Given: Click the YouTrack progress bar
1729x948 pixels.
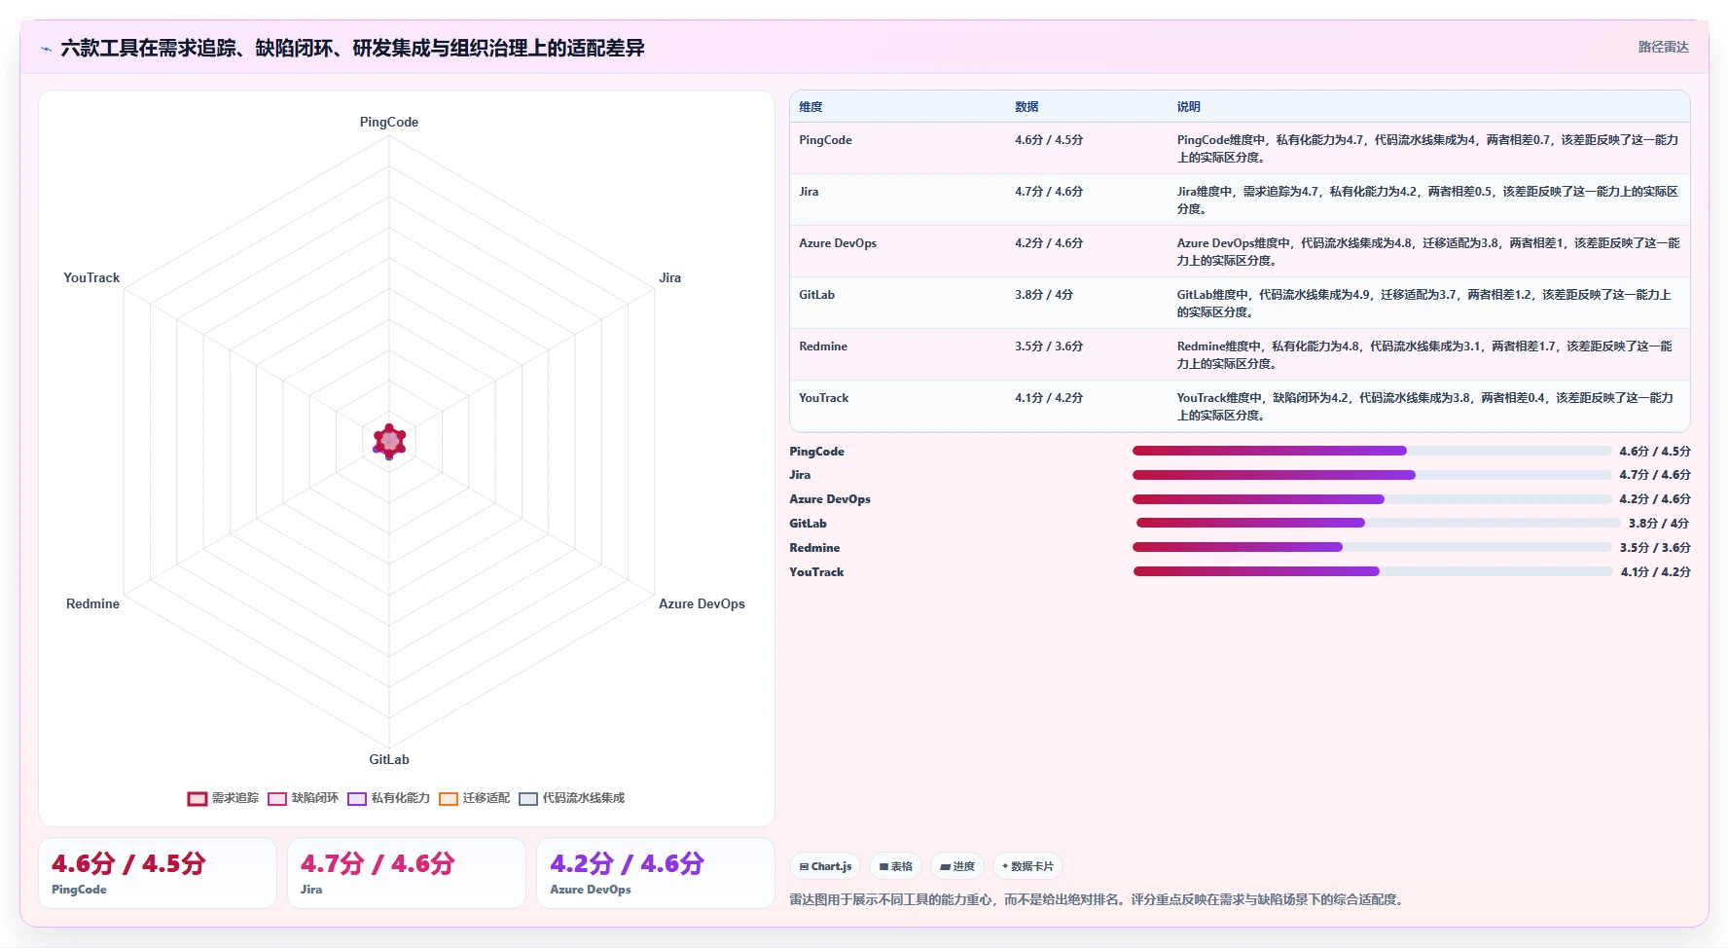Looking at the screenshot, I should click(1372, 571).
